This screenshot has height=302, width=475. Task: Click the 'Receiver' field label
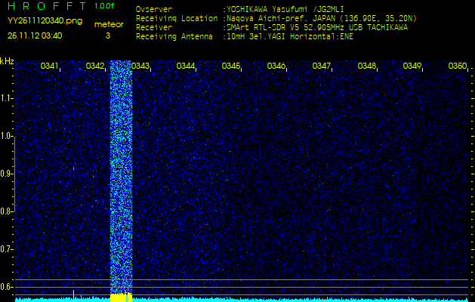tap(154, 28)
